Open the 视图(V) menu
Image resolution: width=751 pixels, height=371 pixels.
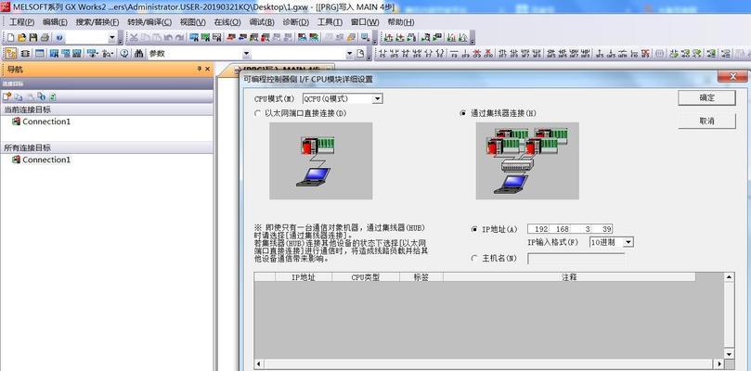[192, 22]
